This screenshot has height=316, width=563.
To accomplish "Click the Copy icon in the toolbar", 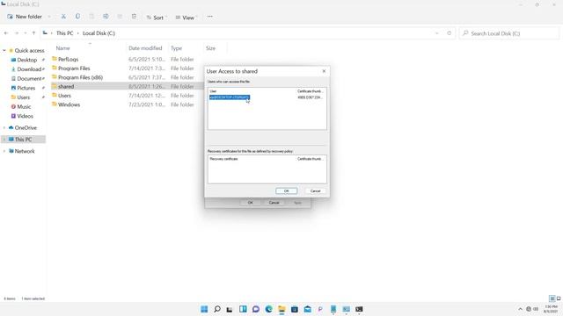I will [77, 17].
